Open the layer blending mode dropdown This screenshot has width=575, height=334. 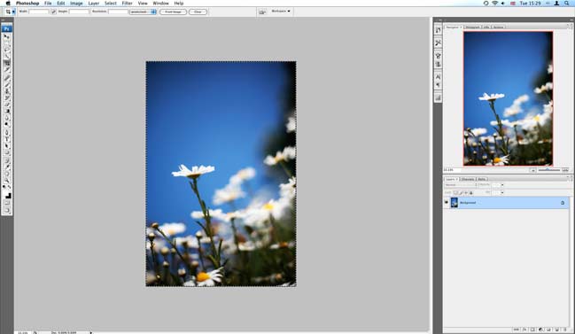click(x=461, y=185)
